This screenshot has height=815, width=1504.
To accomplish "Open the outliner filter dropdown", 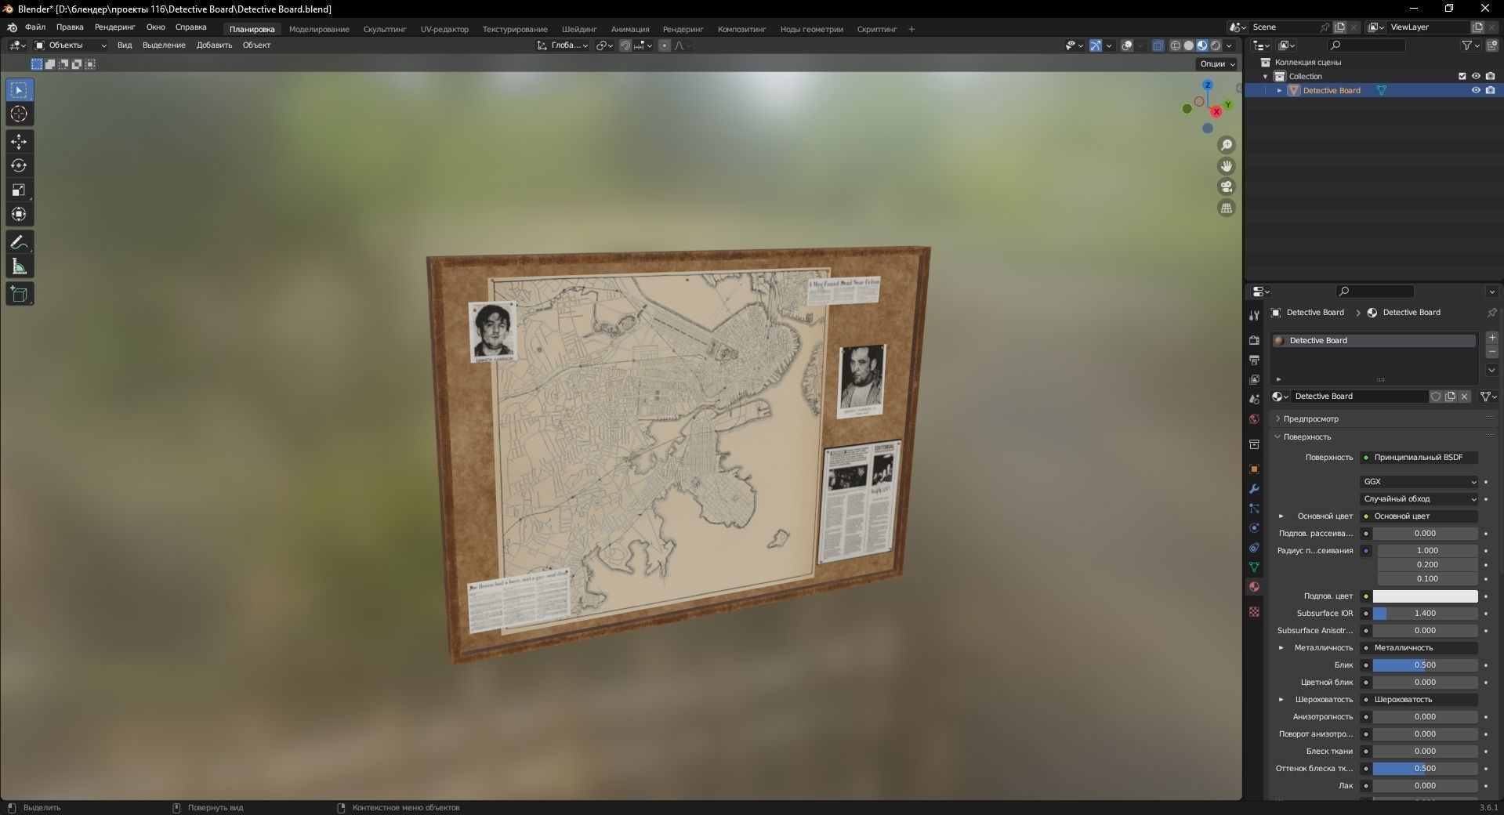I will [1470, 45].
